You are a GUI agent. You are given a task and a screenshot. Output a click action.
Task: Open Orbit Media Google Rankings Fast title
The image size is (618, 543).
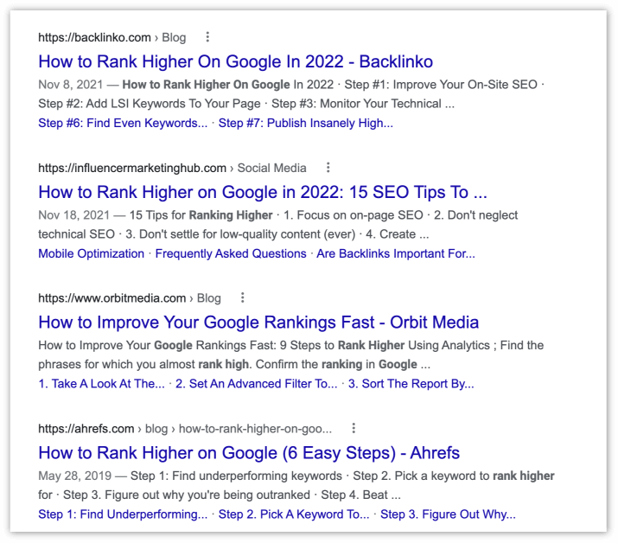pyautogui.click(x=258, y=323)
